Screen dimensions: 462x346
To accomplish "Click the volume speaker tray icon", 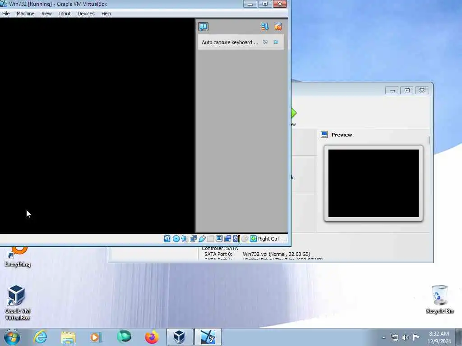I will coord(406,337).
